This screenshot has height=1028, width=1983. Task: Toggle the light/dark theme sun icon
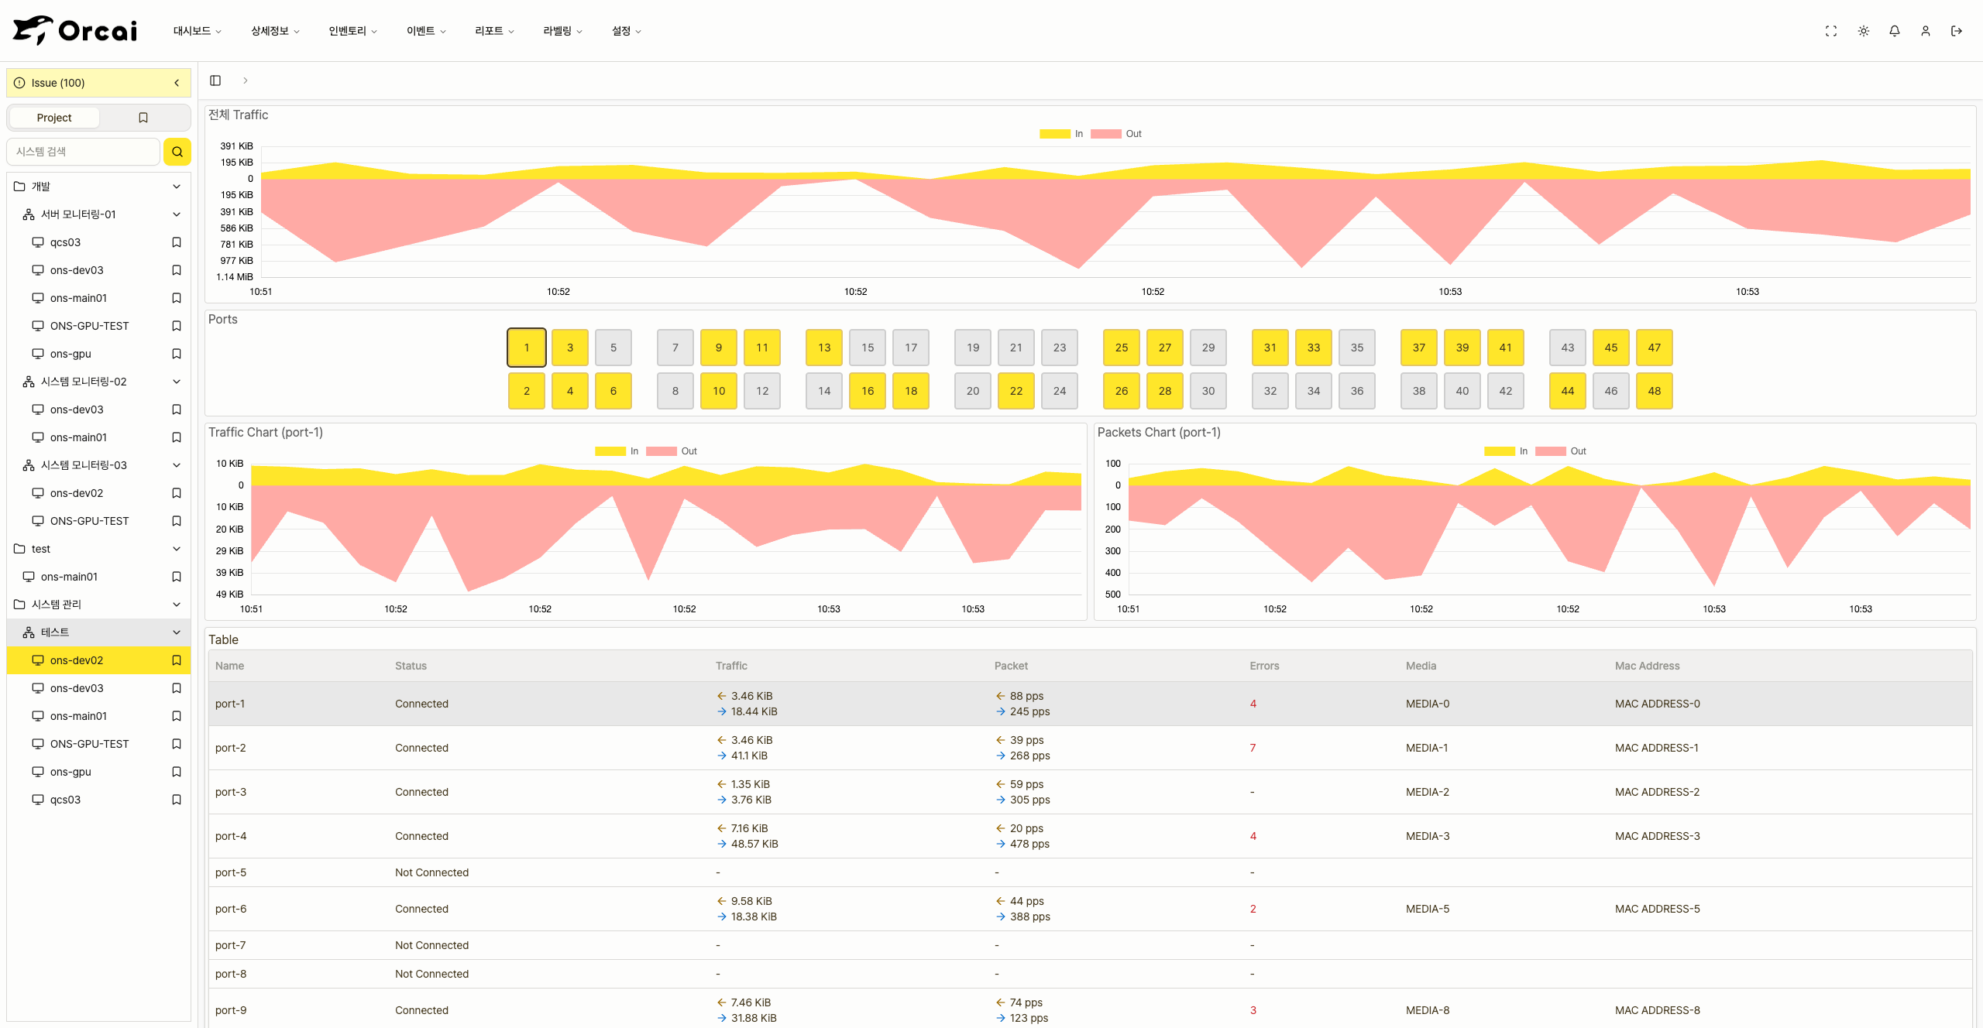[1863, 31]
